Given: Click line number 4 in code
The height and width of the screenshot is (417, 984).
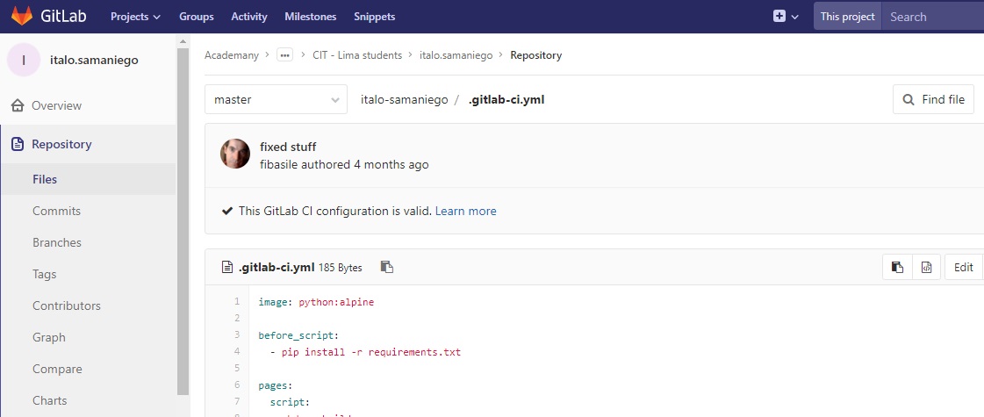Looking at the screenshot, I should (237, 351).
